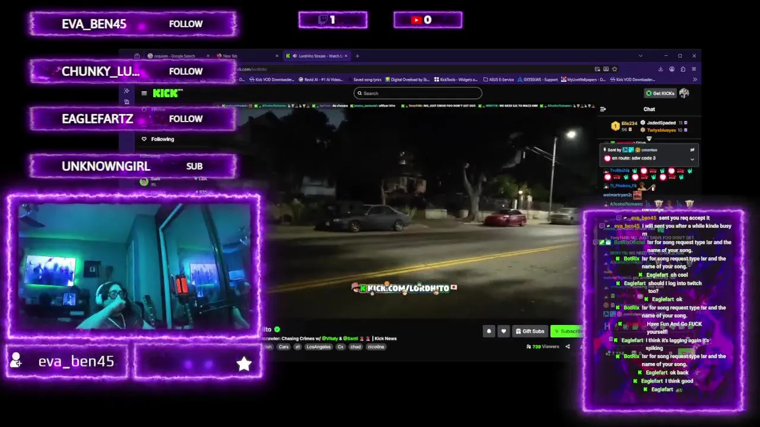Viewport: 760px width, 427px height.
Task: Click the Gift Subs button
Action: tap(530, 331)
